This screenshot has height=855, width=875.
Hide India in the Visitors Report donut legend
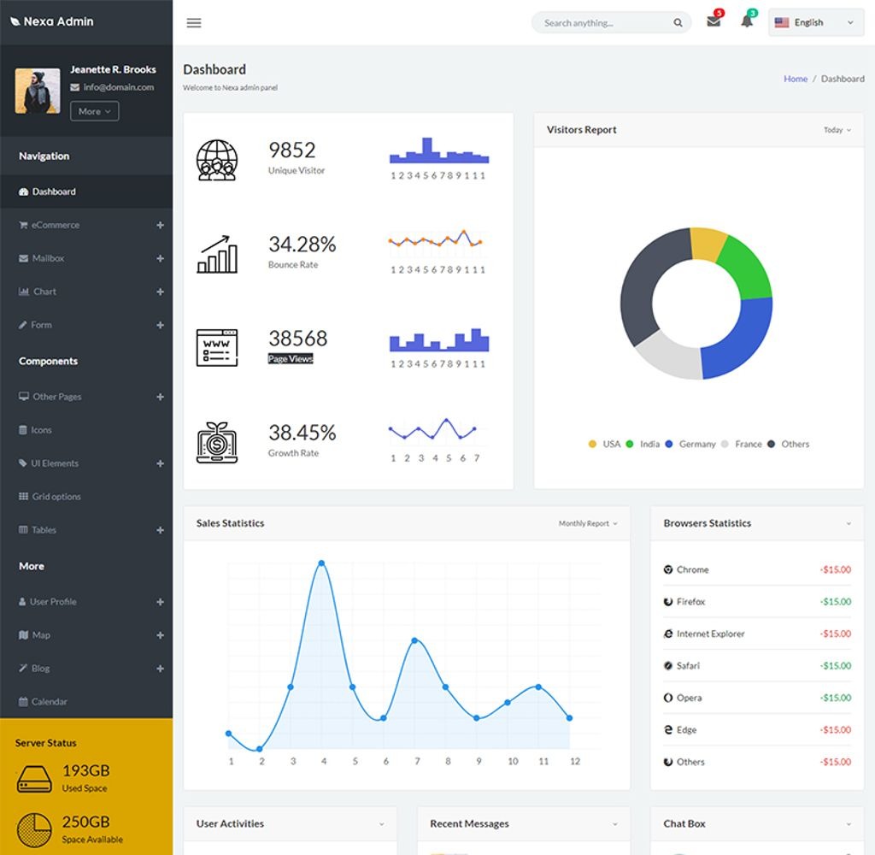coord(645,444)
